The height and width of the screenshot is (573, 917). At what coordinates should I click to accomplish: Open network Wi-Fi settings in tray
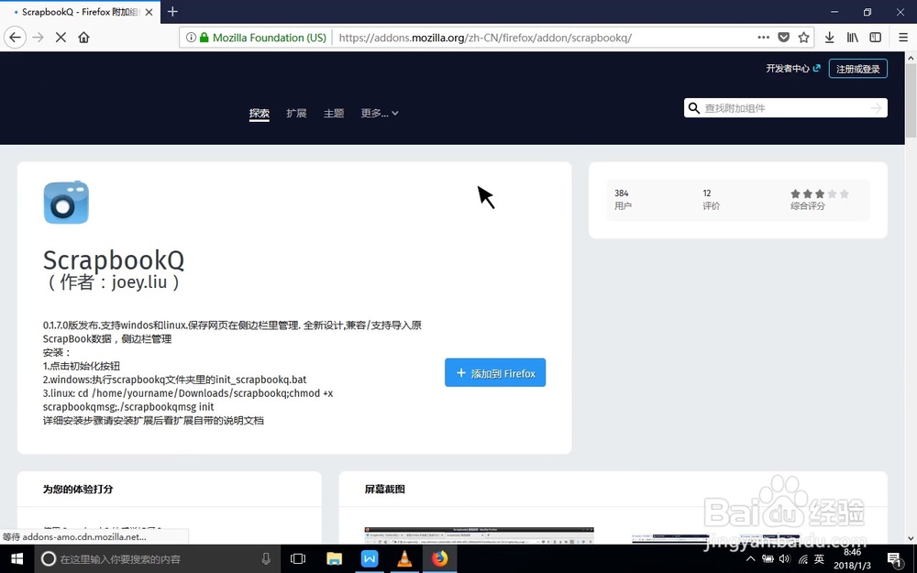point(803,559)
